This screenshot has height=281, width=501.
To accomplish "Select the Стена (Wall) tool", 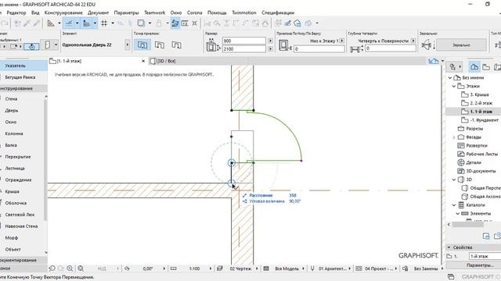I will [11, 99].
